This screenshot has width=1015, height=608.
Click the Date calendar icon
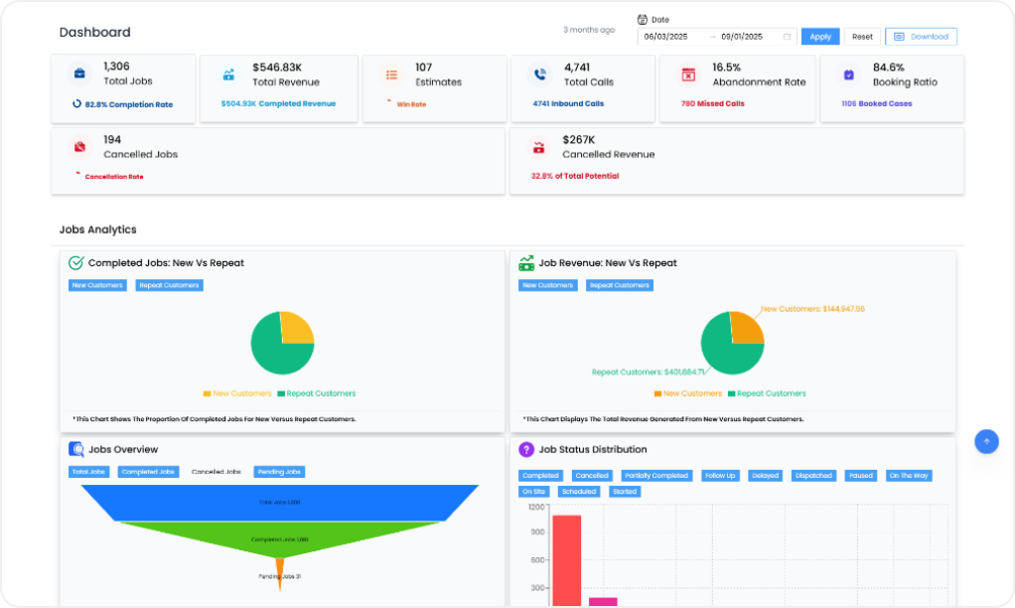coord(644,18)
